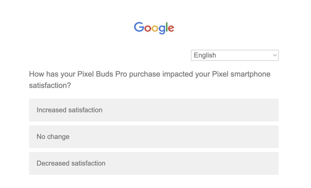
Task: Click the word 'satisfaction?' ending the question
Action: [x=50, y=85]
